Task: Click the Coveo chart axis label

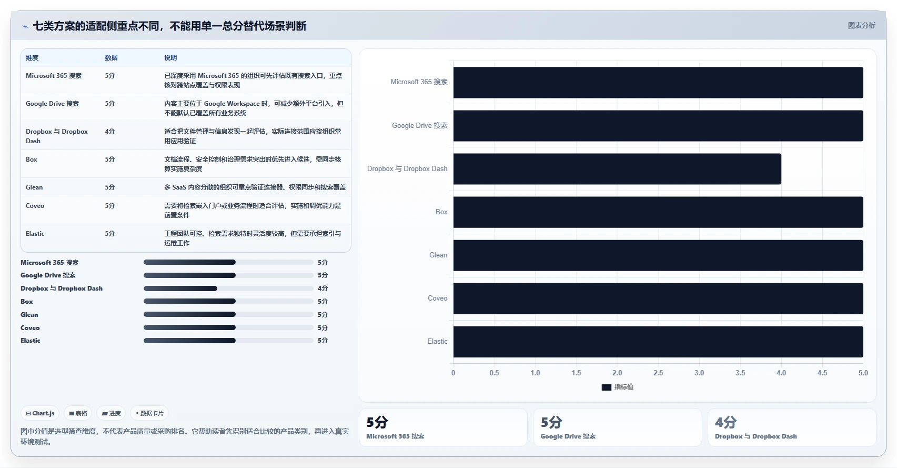Action: click(438, 298)
